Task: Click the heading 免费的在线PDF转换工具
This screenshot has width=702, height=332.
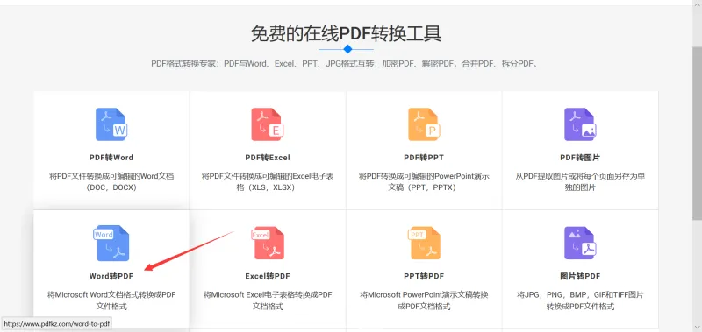Action: click(346, 33)
